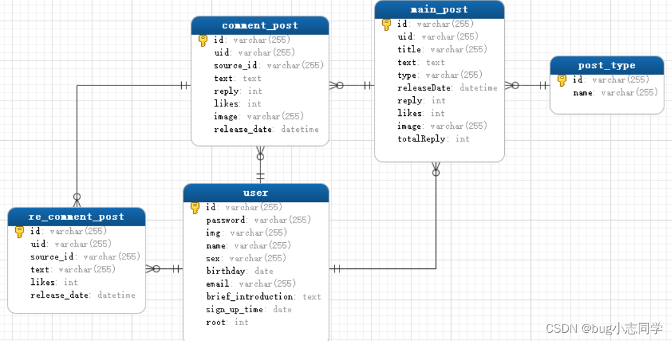Click releaseDate field in main_post table
Image resolution: width=672 pixels, height=341 pixels.
point(447,88)
